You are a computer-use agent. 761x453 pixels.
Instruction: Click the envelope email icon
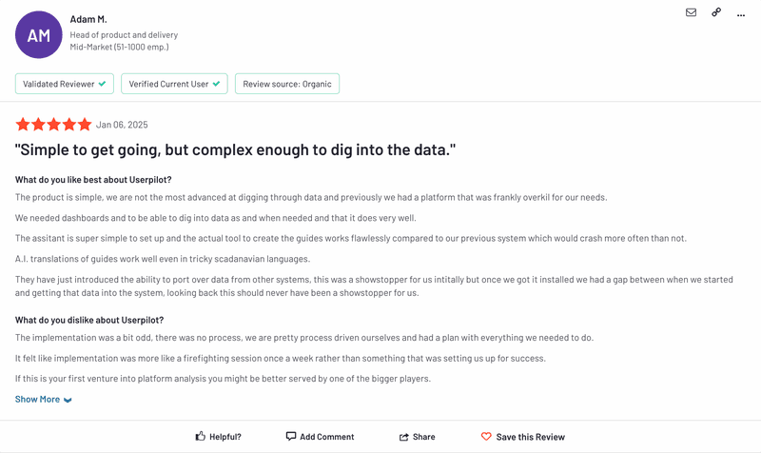tap(691, 12)
